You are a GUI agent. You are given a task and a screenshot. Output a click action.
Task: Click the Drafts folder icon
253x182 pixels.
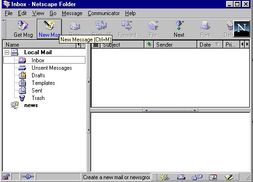coord(23,75)
